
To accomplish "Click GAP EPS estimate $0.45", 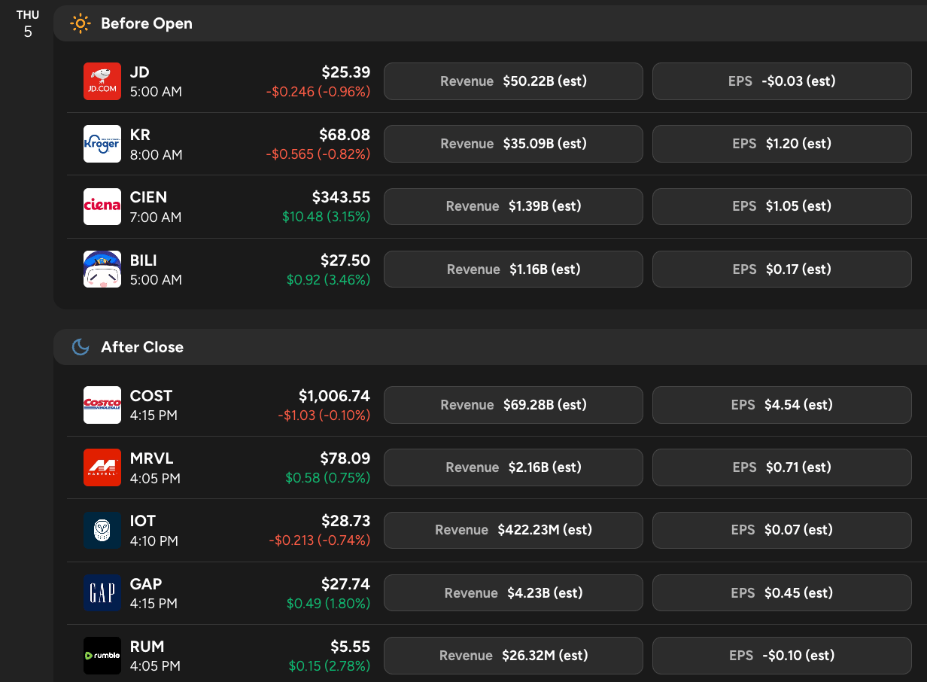I will pos(782,593).
